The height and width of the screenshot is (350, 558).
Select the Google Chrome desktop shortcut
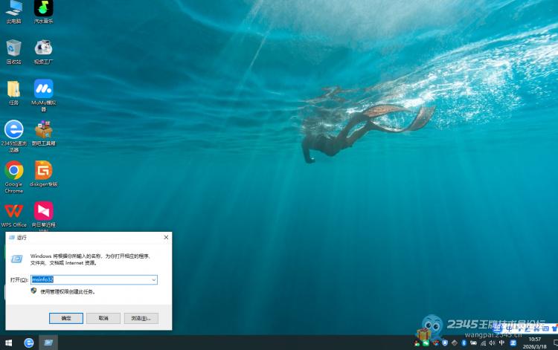tap(13, 171)
